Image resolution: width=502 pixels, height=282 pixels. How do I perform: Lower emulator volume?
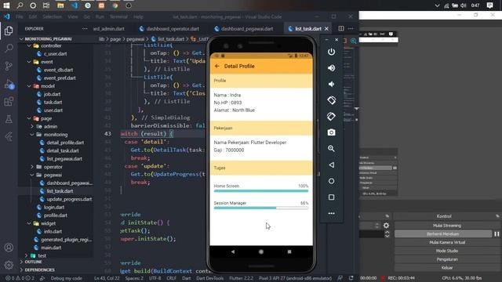click(x=331, y=84)
